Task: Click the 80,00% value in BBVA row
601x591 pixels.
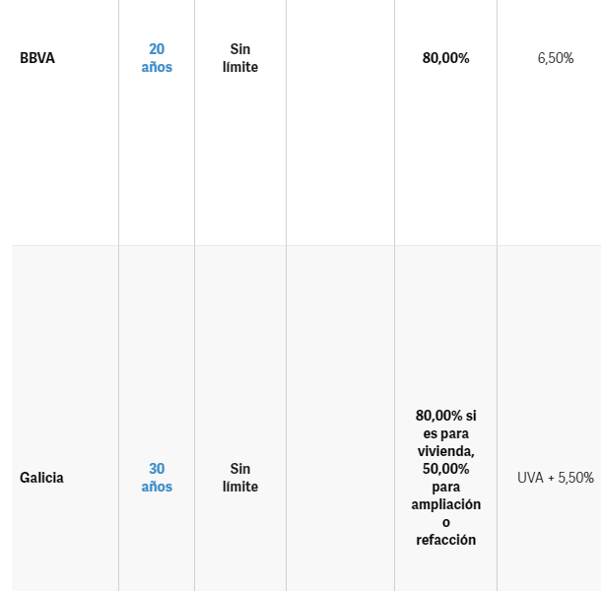Action: tap(445, 58)
